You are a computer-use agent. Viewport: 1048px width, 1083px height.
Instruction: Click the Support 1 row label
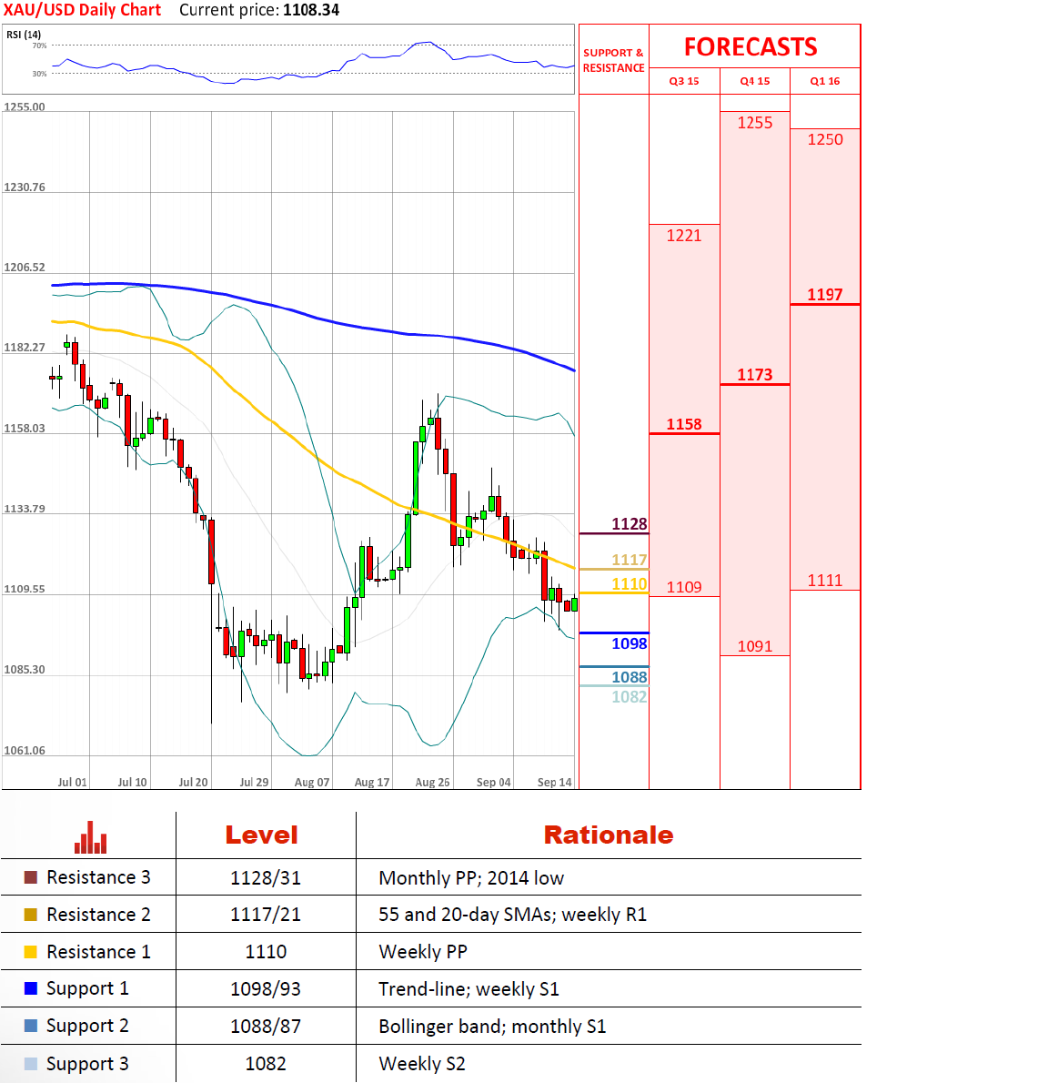pos(87,989)
